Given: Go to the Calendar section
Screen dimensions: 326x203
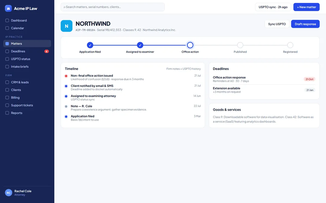Looking at the screenshot, I should point(27,28).
